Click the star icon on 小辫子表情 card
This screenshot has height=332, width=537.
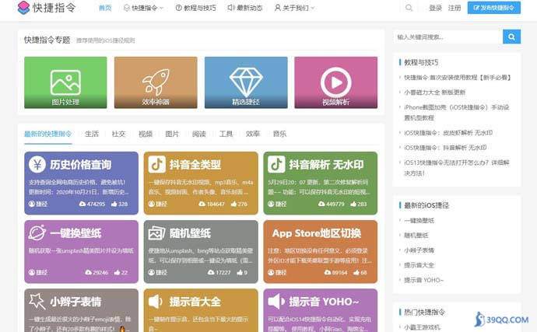click(37, 301)
